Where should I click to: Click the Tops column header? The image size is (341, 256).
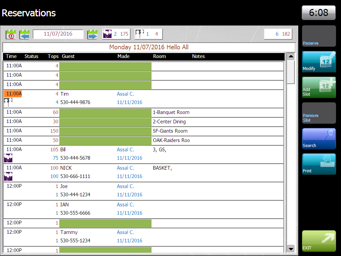(53, 56)
